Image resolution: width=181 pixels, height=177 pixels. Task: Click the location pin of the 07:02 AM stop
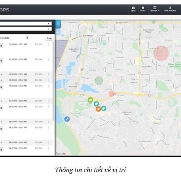click(x=1, y=61)
